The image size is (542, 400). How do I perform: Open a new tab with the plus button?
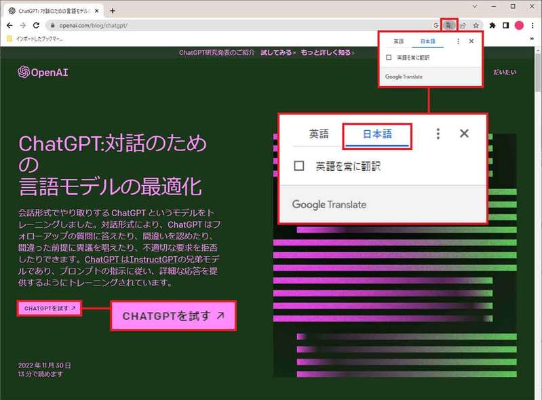point(113,11)
